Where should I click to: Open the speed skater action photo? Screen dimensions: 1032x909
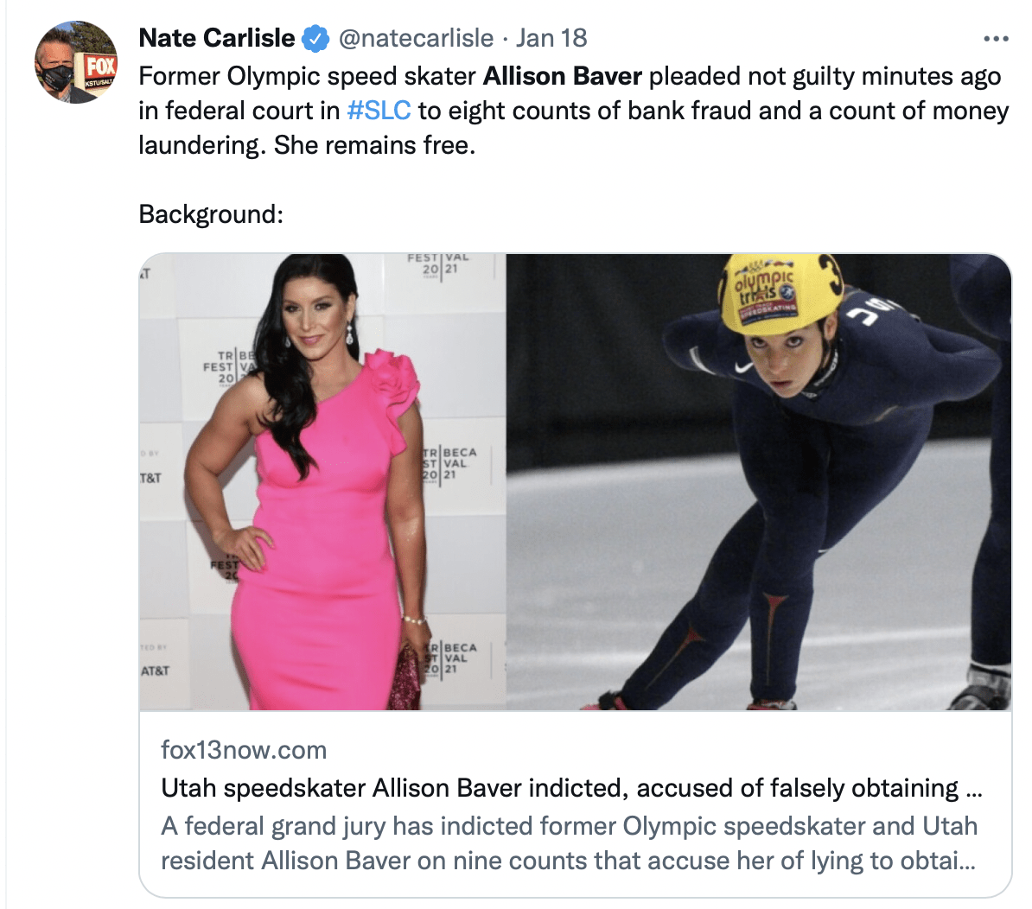[758, 481]
